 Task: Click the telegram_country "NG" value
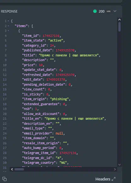[x=63, y=163]
